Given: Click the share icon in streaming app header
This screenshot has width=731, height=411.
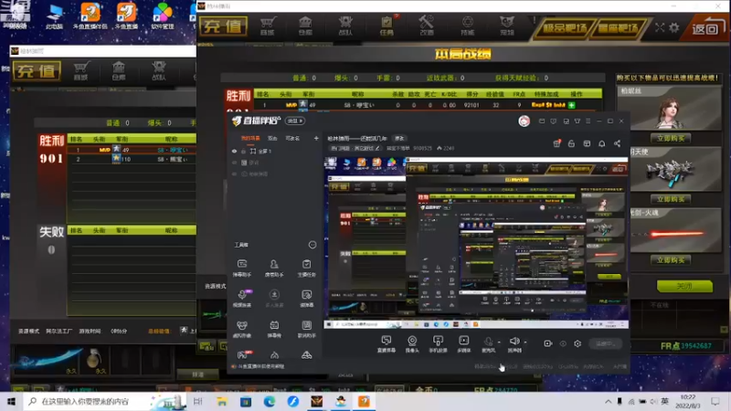Looking at the screenshot, I should tap(618, 143).
